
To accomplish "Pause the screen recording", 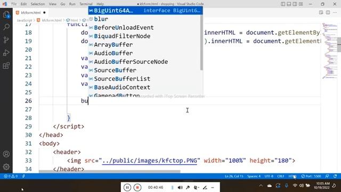I will tap(127, 187).
